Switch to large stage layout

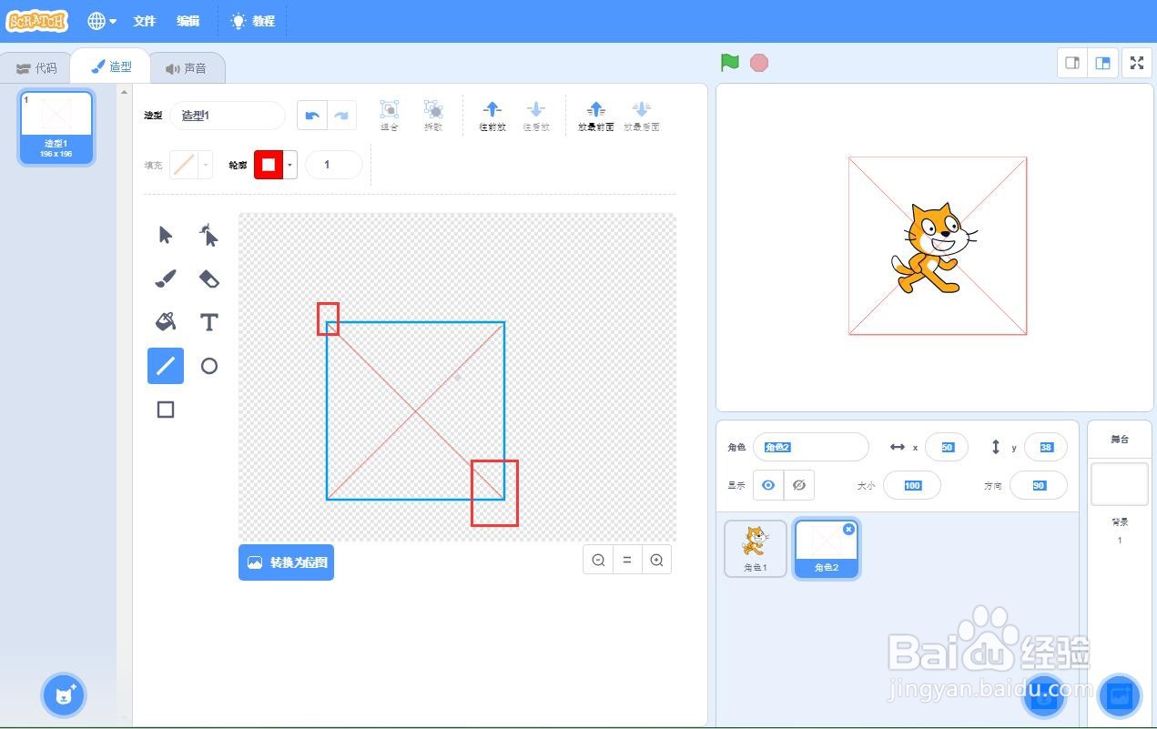(x=1102, y=63)
